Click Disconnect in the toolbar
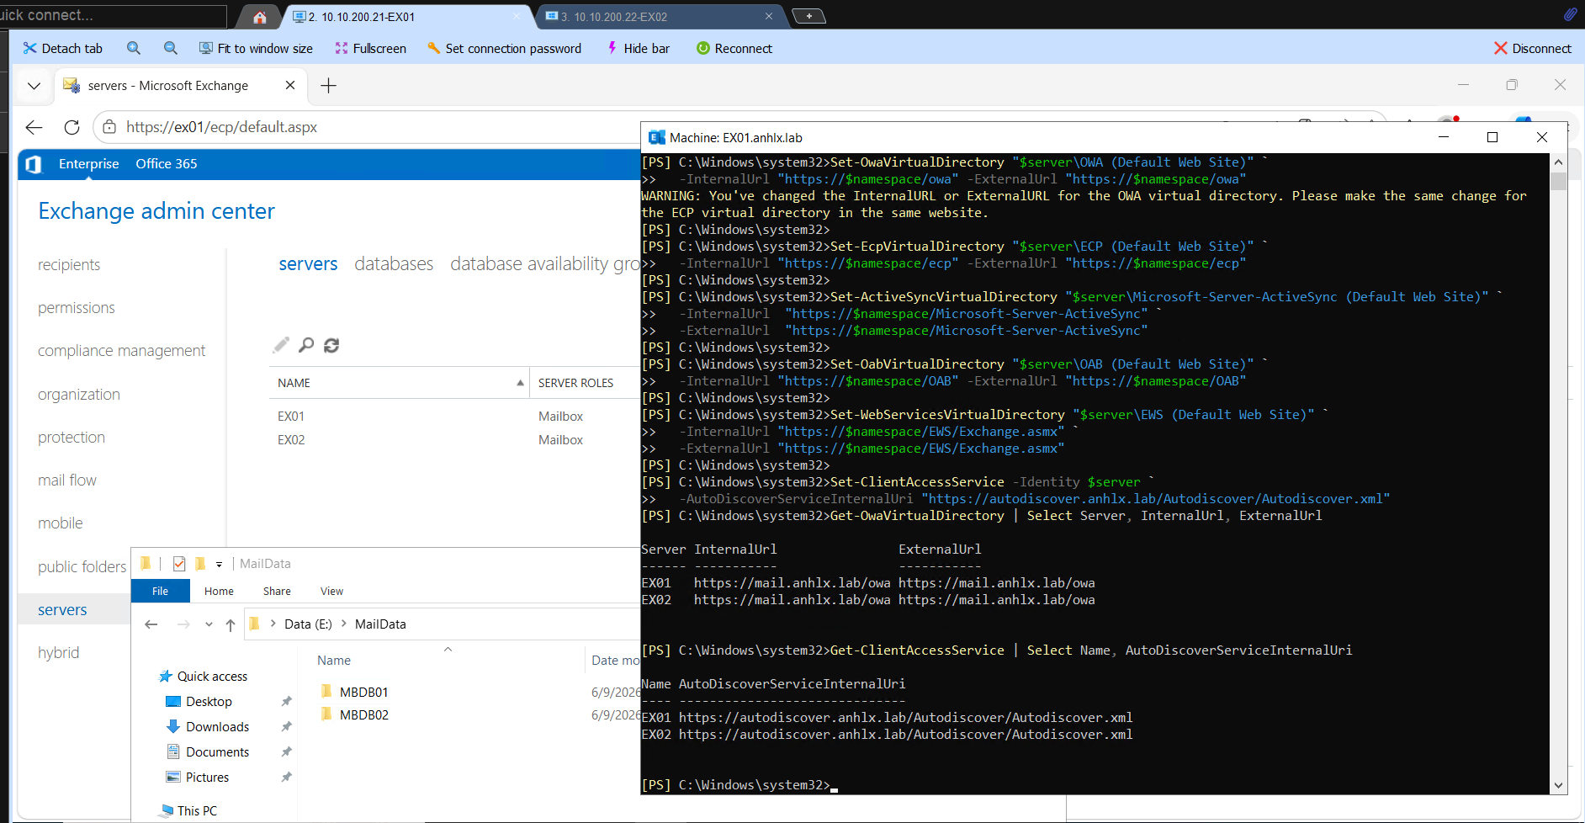The height and width of the screenshot is (823, 1585). tap(1533, 49)
